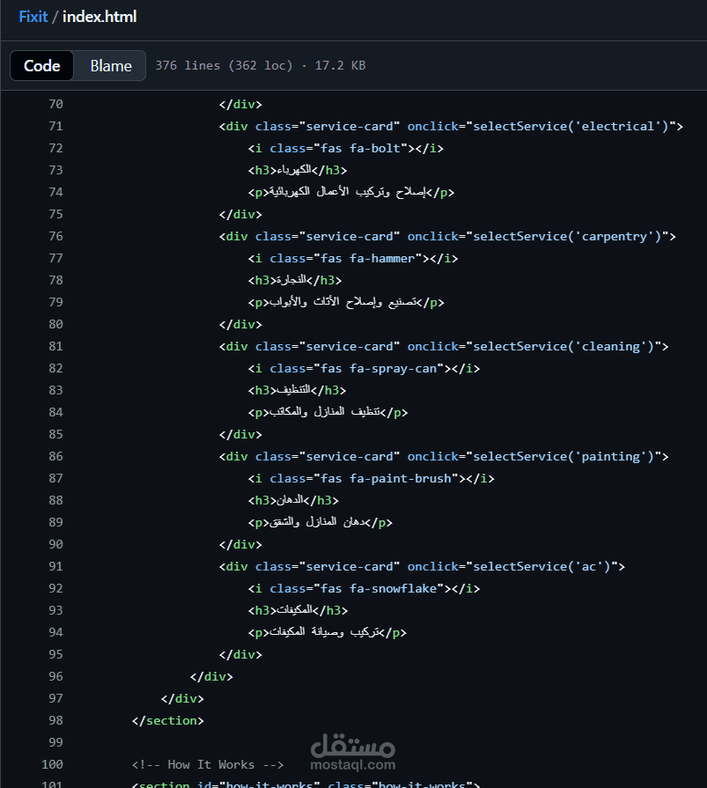Switch to the Code view tab
707x788 pixels.
coord(41,66)
